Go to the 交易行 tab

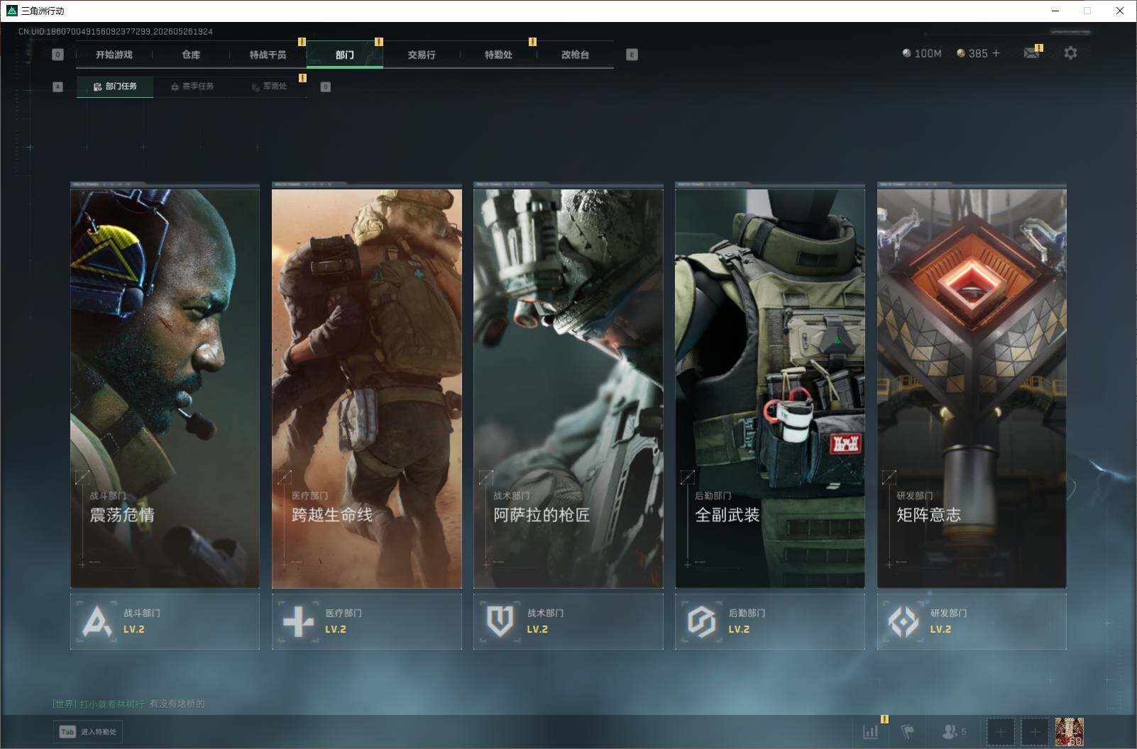[x=422, y=55]
